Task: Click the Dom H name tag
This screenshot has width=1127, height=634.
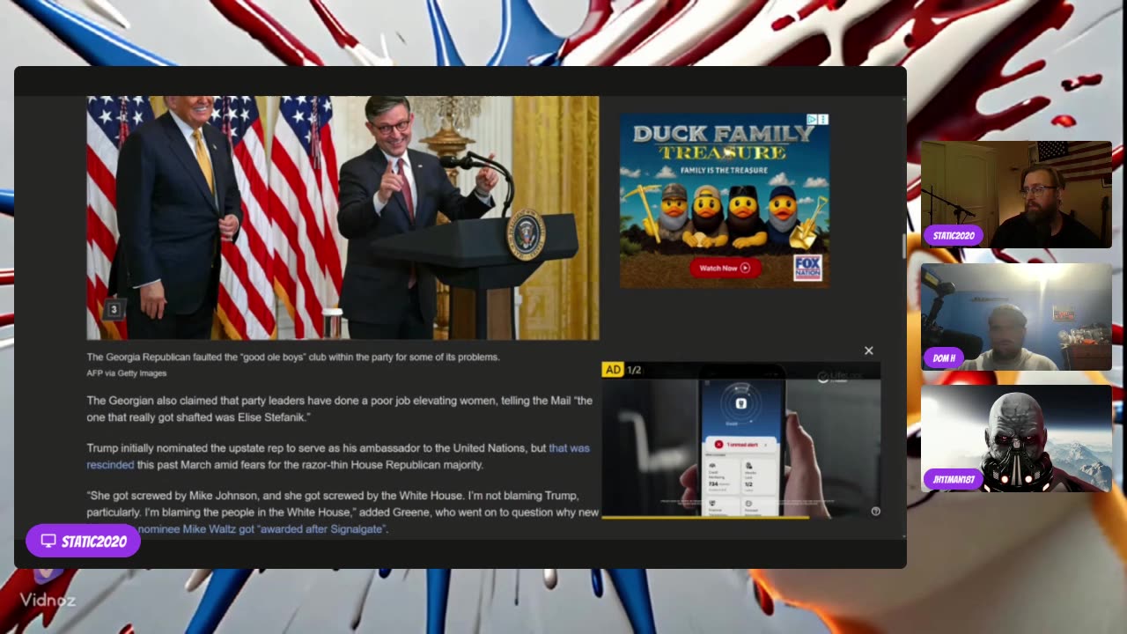Action: 944,358
